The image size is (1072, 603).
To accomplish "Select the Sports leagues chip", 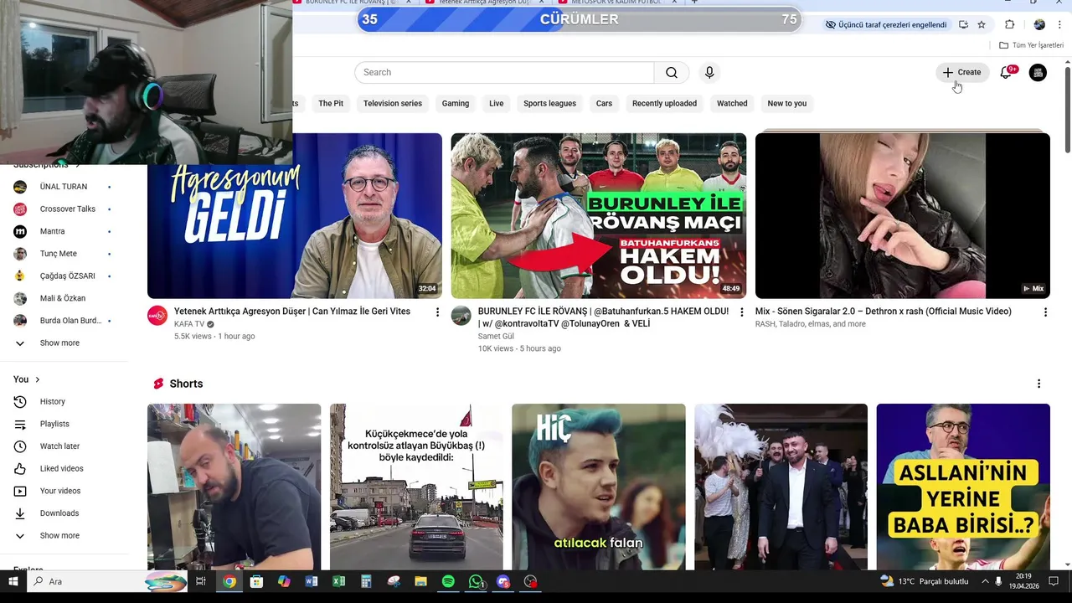I will pyautogui.click(x=550, y=104).
